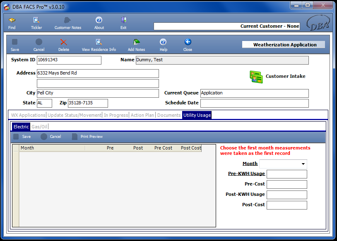Click the underlined Pre-KWH Usage label

pos(246,174)
